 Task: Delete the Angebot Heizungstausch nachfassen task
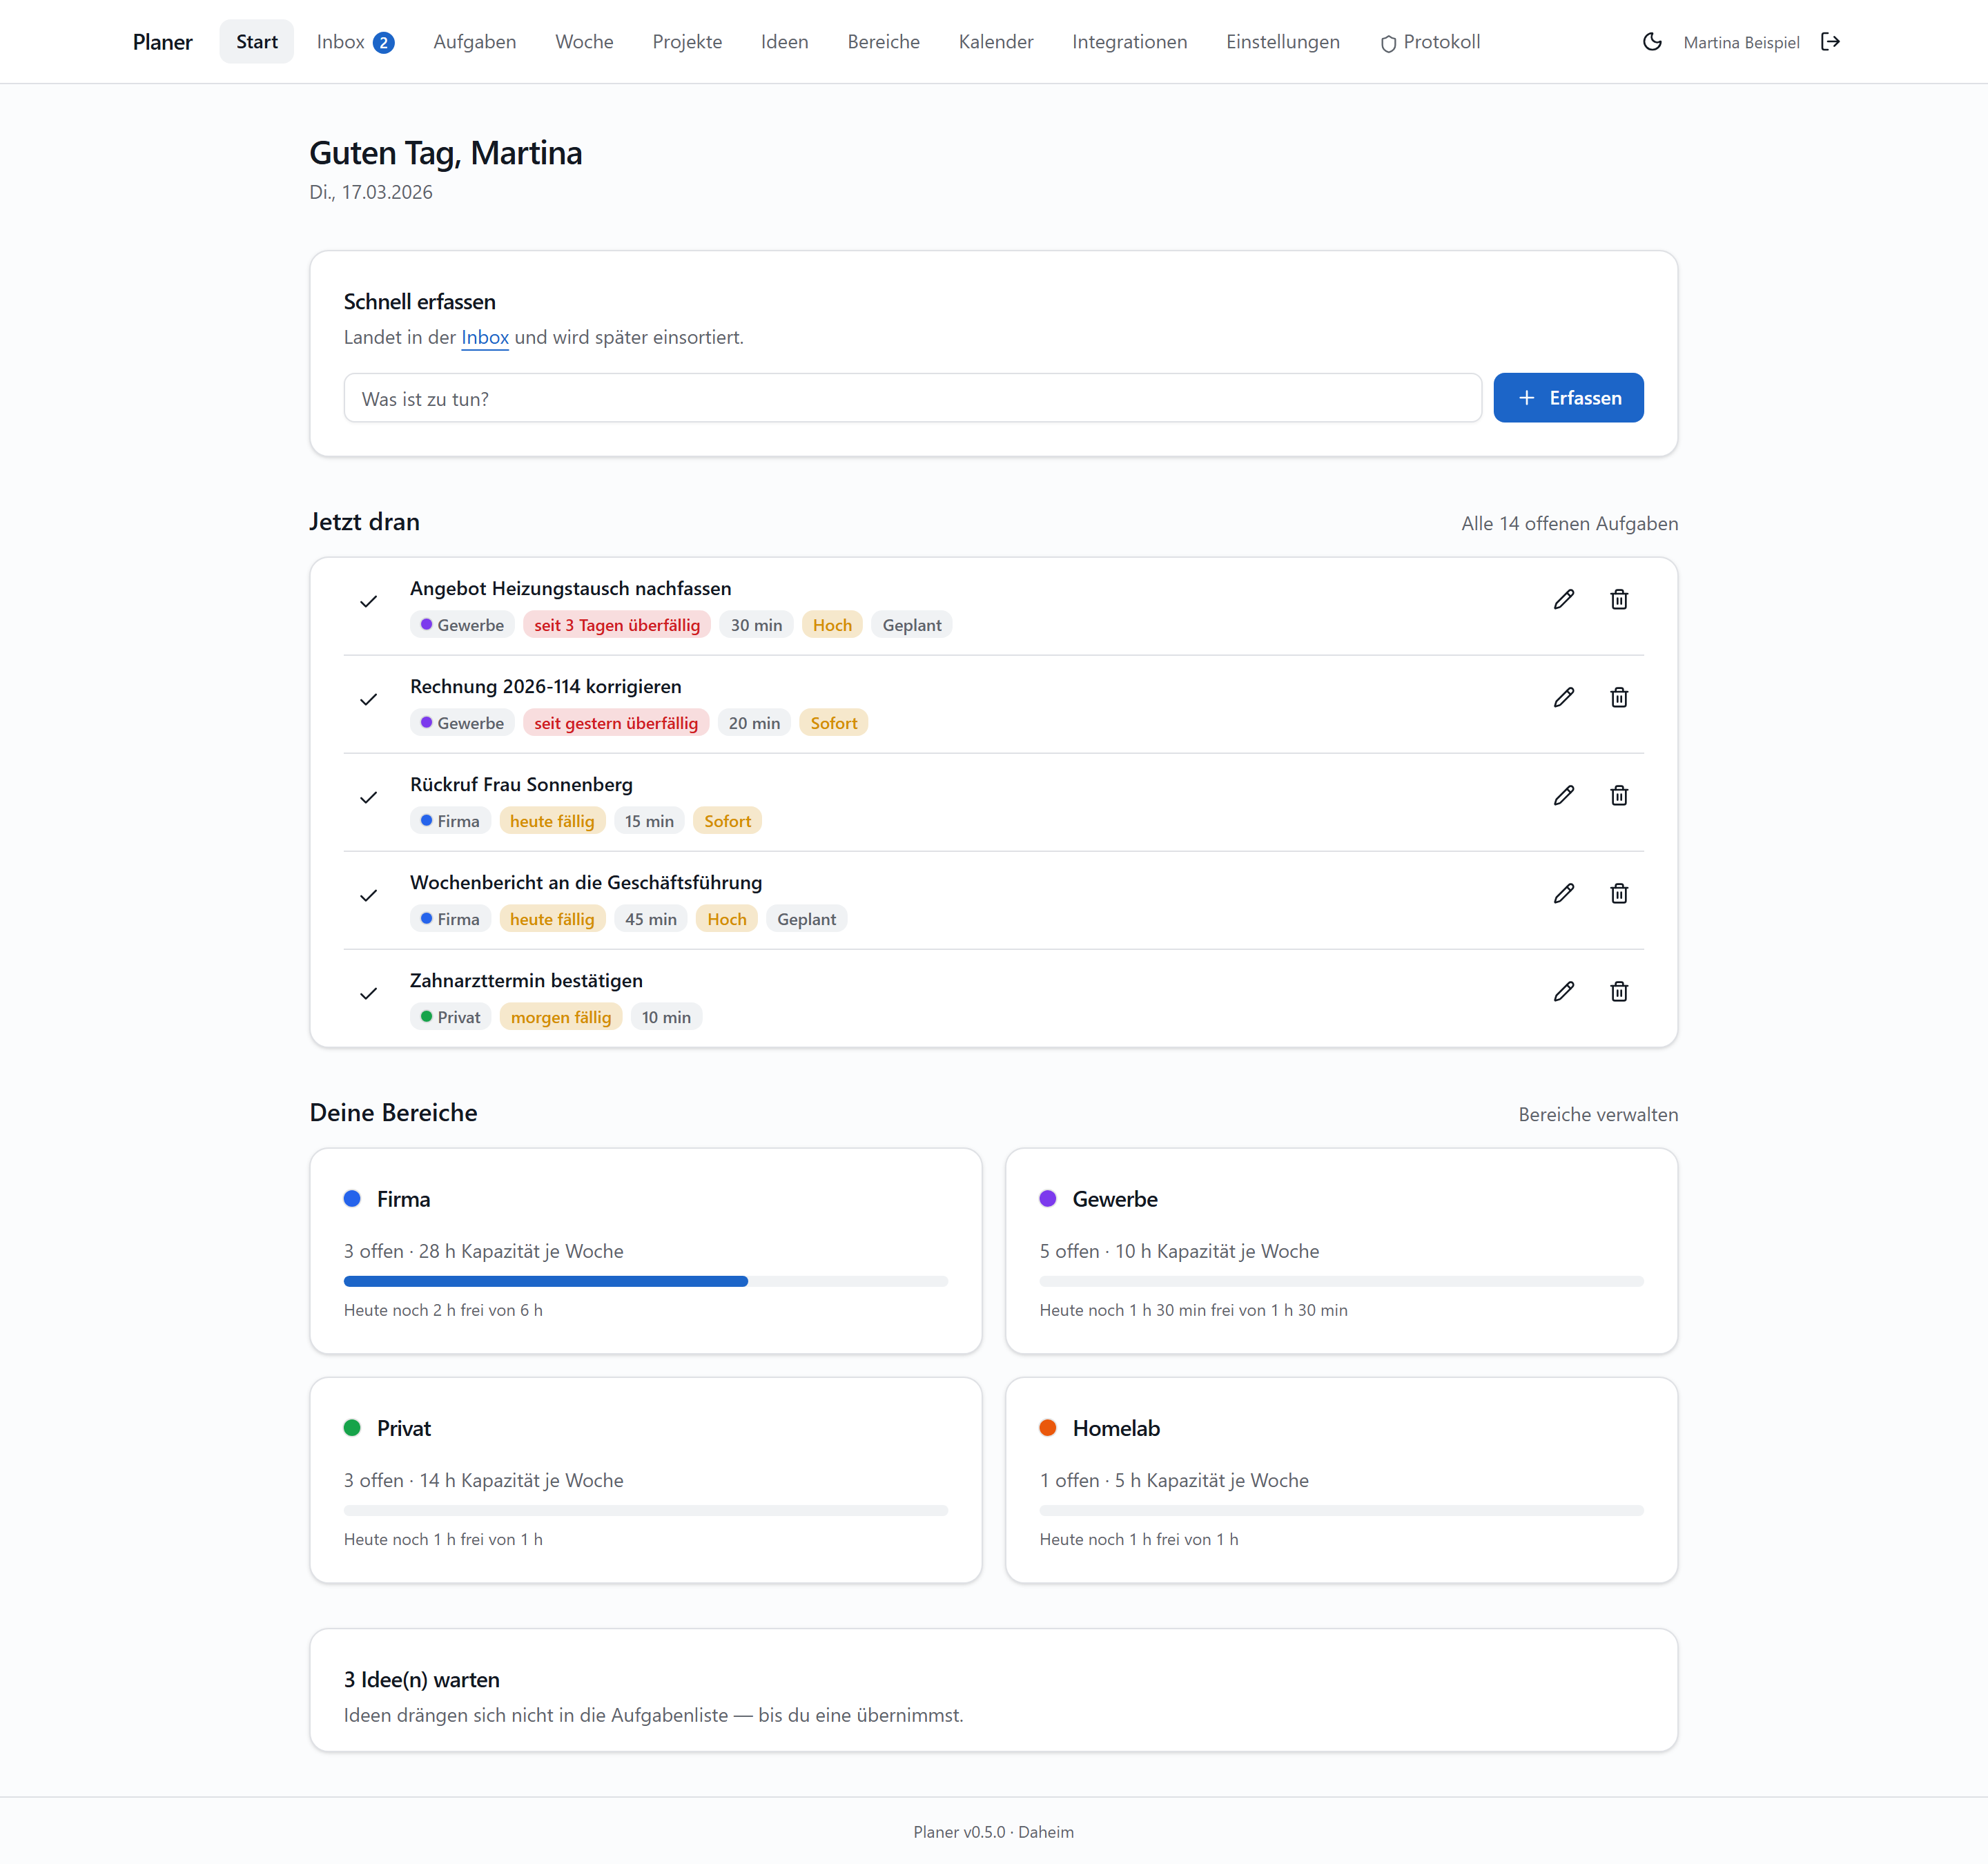point(1619,599)
